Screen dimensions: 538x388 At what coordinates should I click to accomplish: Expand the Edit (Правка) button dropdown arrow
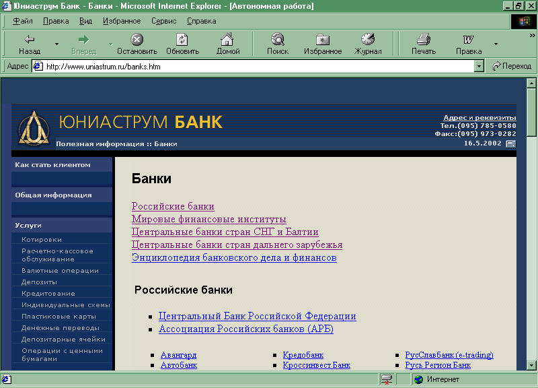(x=496, y=44)
